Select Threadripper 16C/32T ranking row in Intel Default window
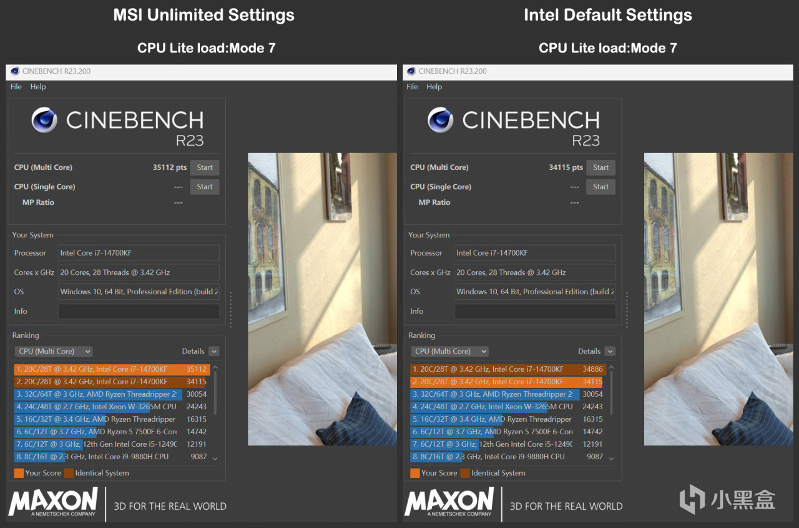 (x=507, y=419)
